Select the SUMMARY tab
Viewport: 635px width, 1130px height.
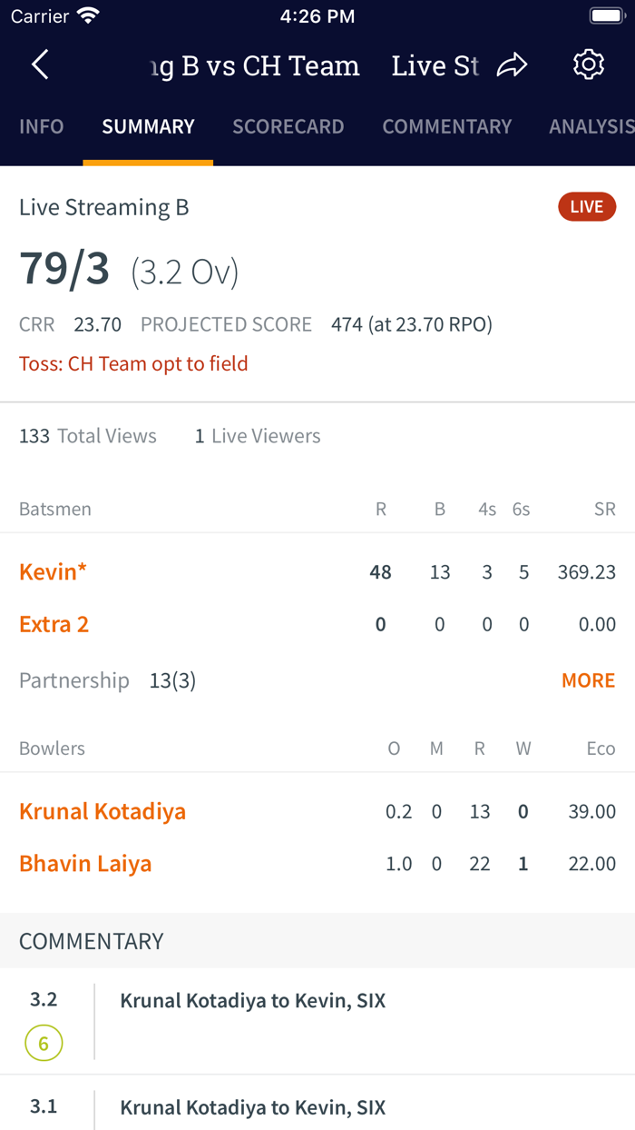pos(148,127)
